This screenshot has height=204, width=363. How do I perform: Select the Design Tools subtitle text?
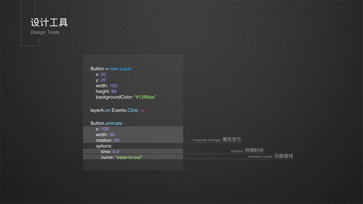(45, 32)
